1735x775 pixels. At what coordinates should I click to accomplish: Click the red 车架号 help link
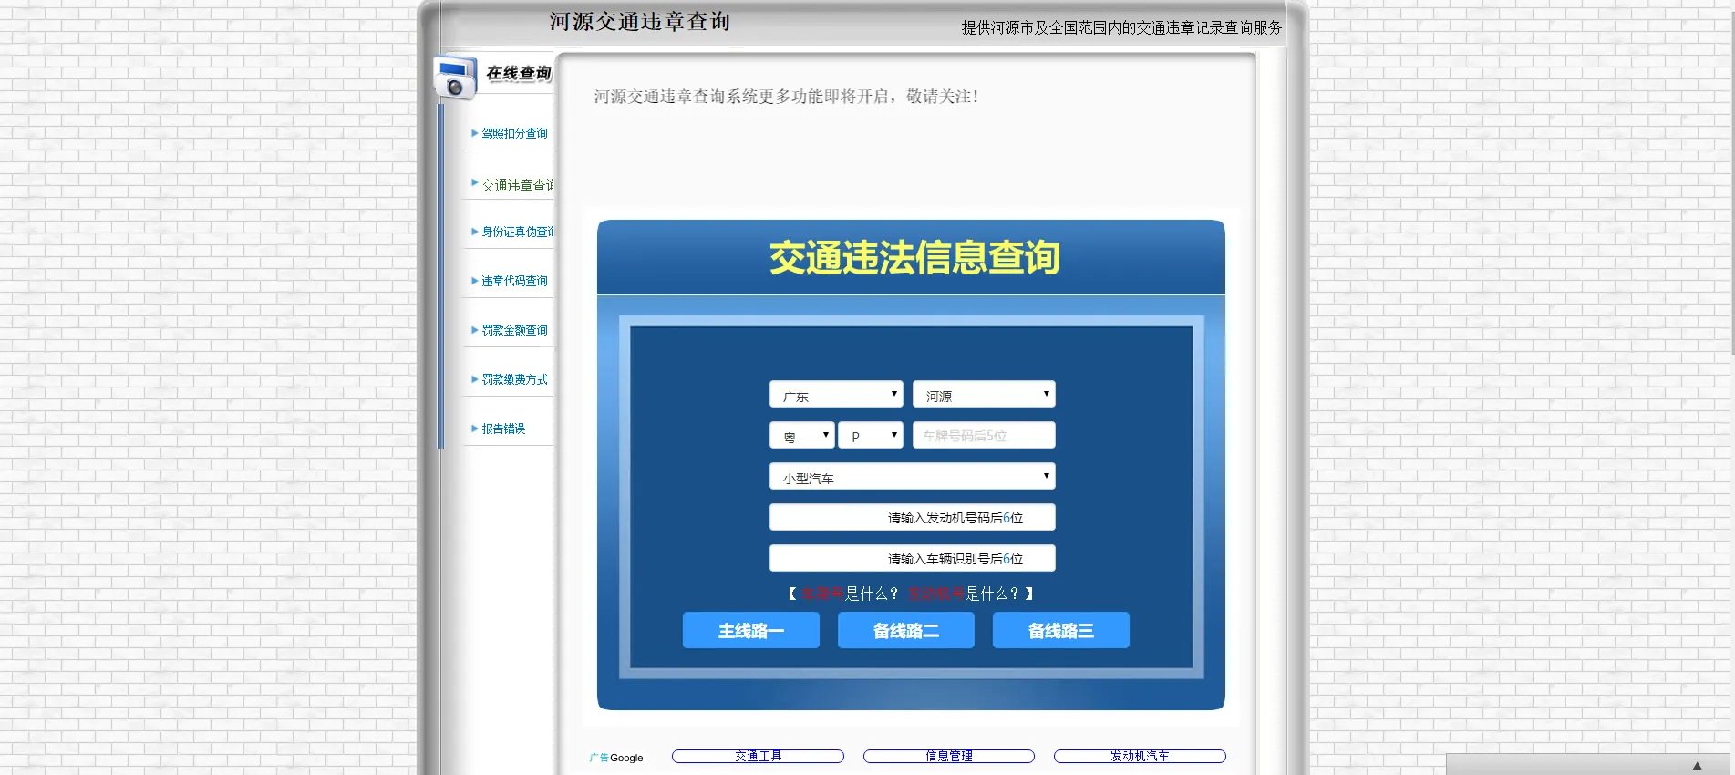(x=822, y=594)
